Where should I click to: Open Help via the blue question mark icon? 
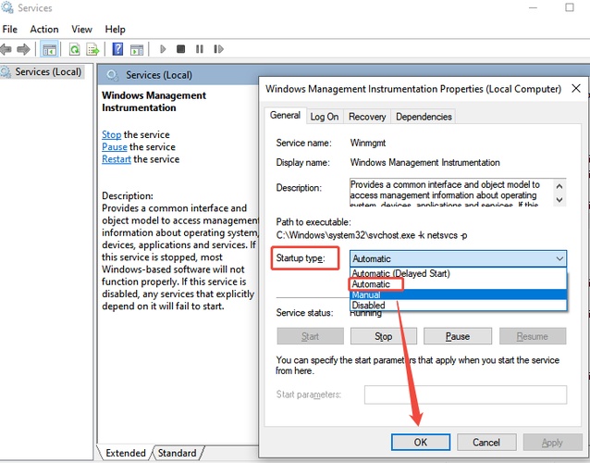click(x=117, y=49)
